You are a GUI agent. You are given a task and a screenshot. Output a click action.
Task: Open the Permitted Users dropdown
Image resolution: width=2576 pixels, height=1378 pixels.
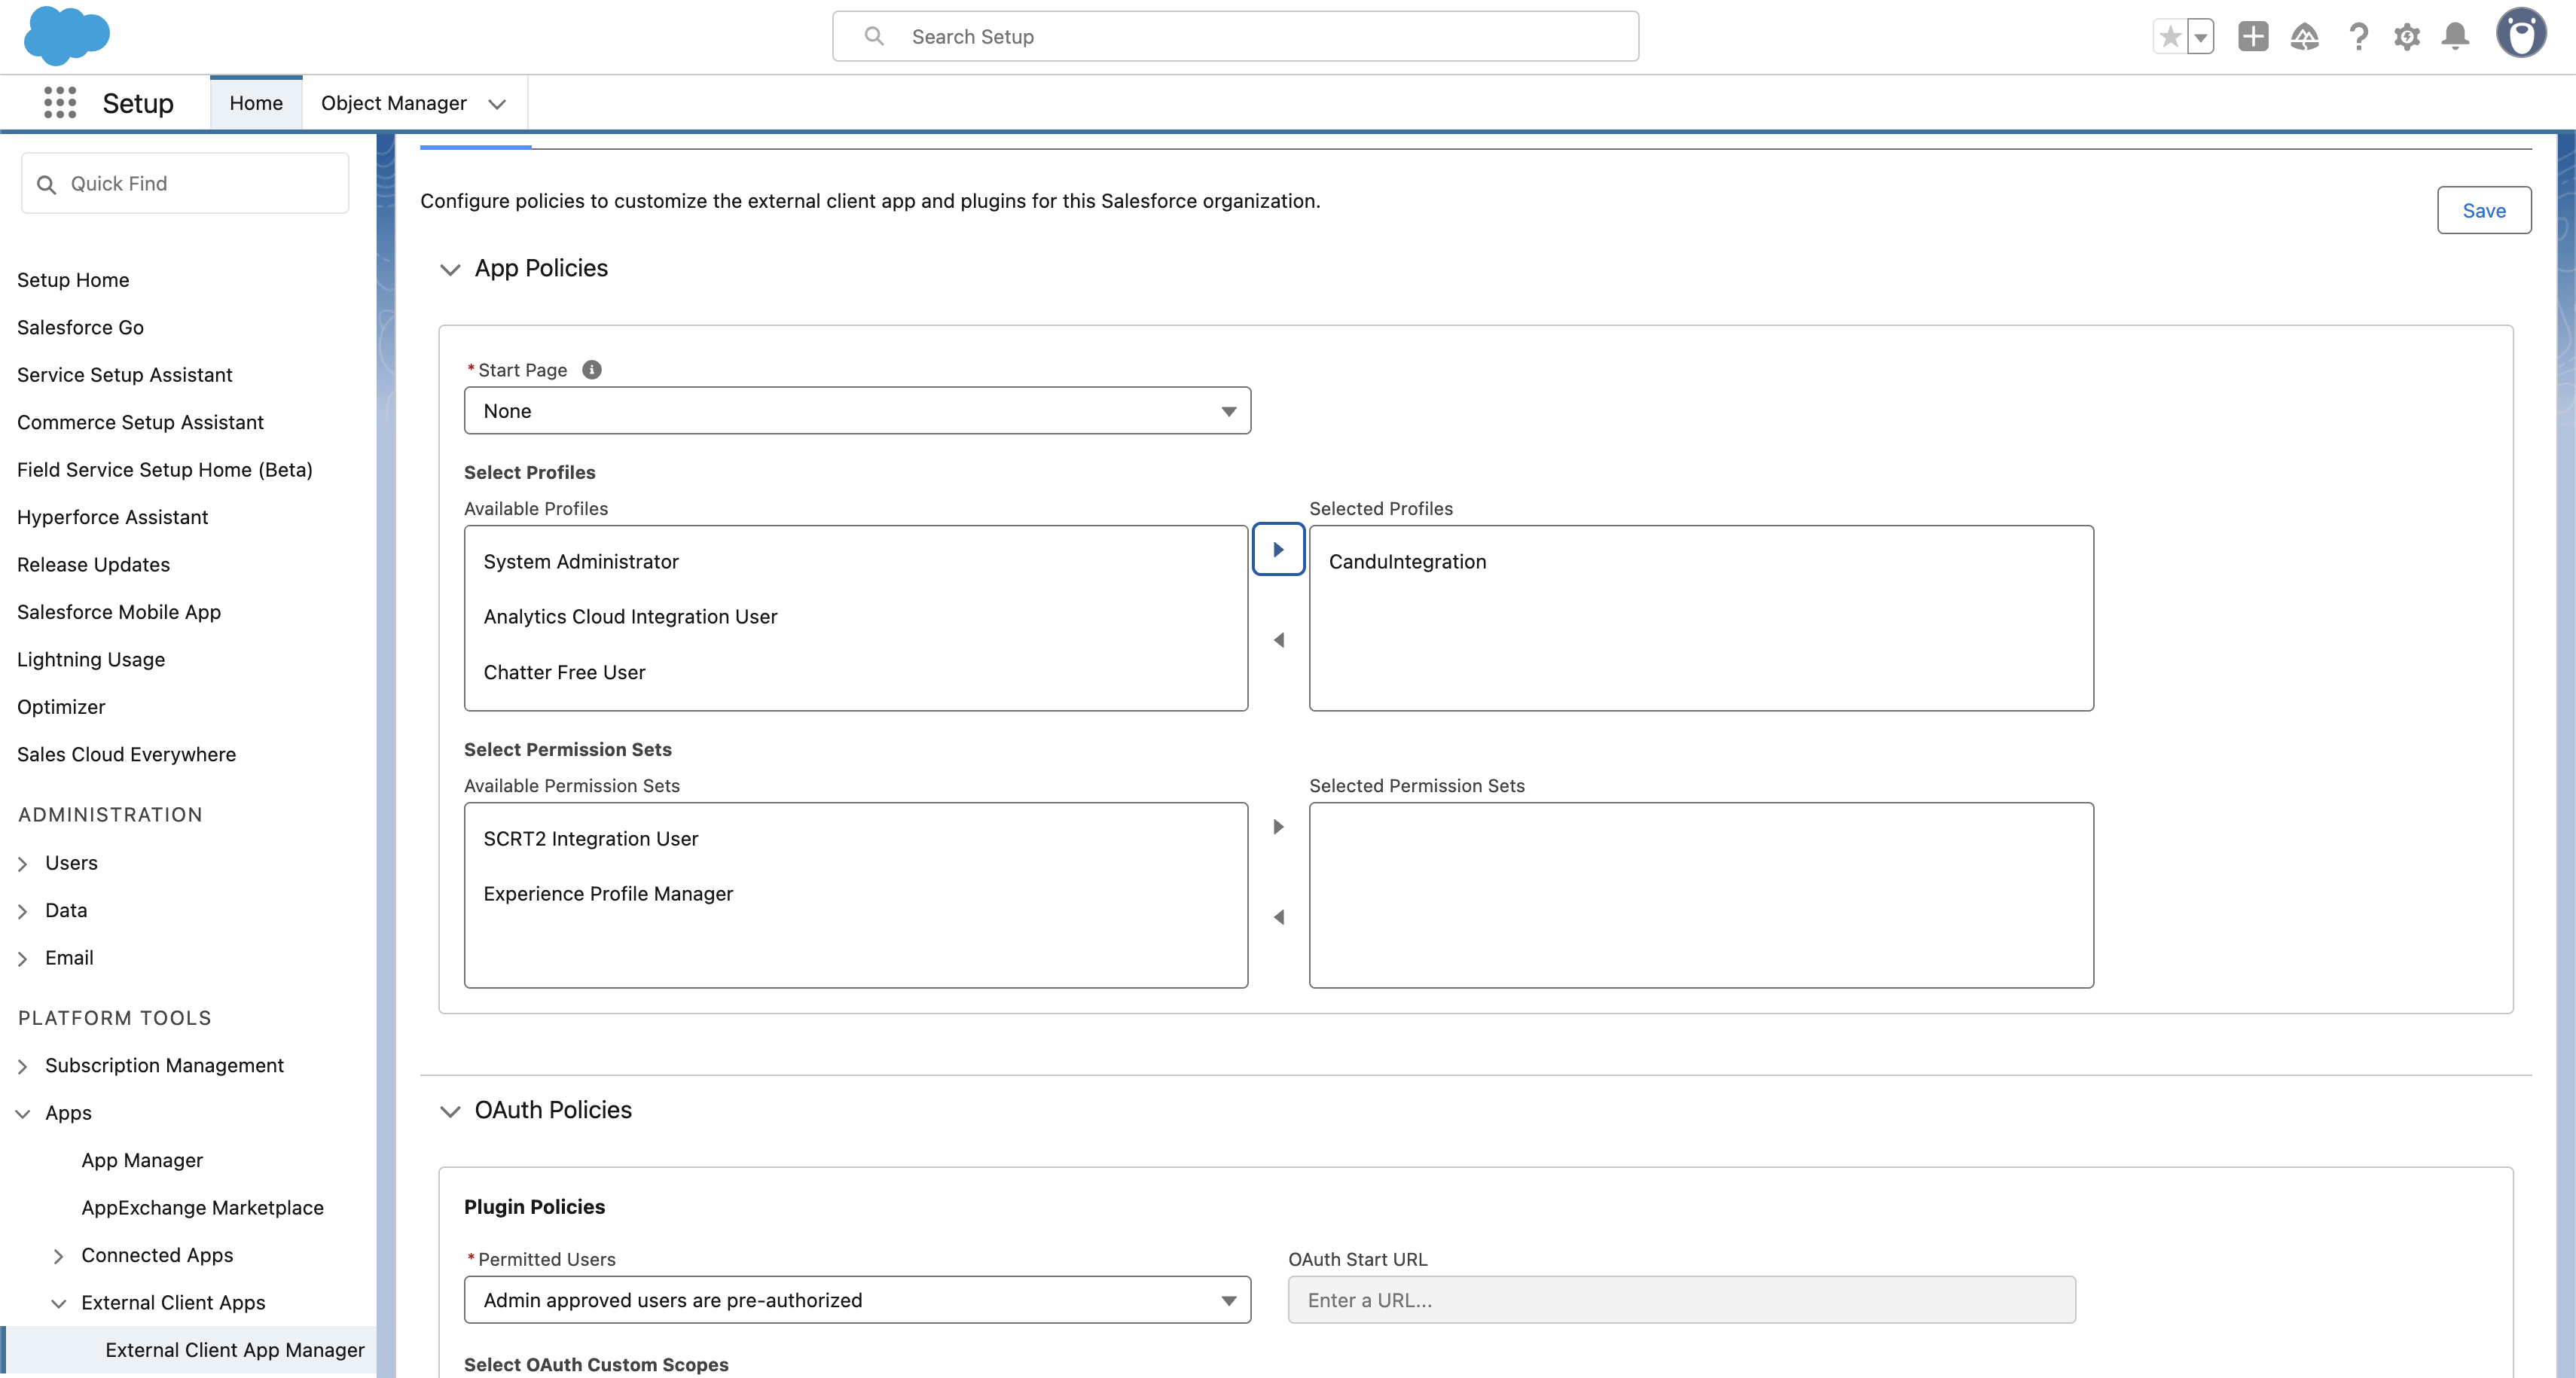point(857,1300)
